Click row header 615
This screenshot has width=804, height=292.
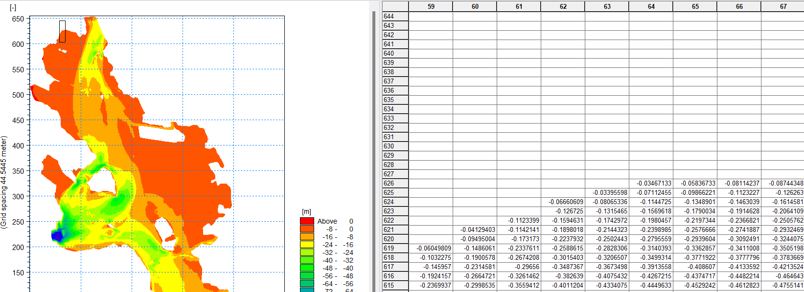(x=395, y=285)
